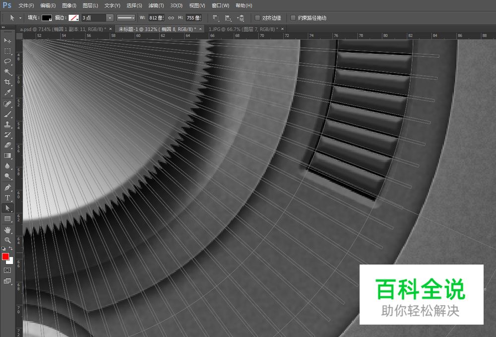The height and width of the screenshot is (337, 496).
Task: Click the shape width W input field
Action: point(156,18)
